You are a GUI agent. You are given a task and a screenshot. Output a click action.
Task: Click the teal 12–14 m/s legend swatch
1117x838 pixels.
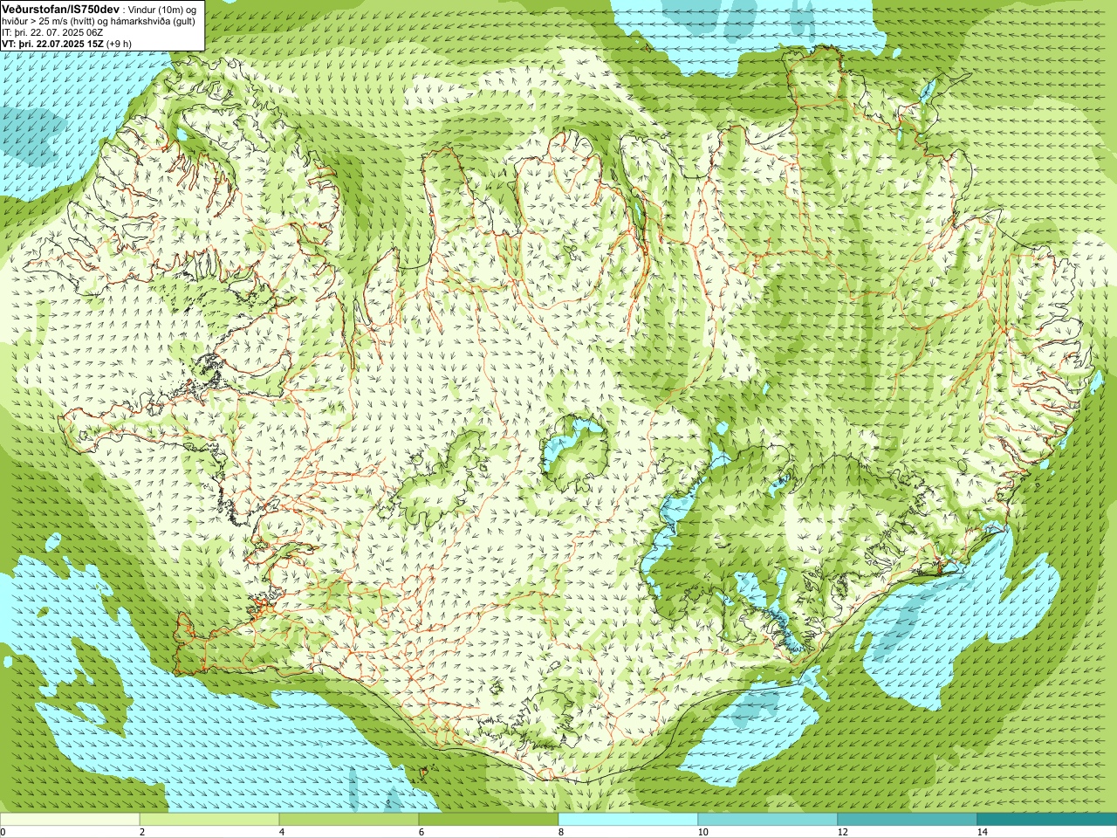[908, 821]
